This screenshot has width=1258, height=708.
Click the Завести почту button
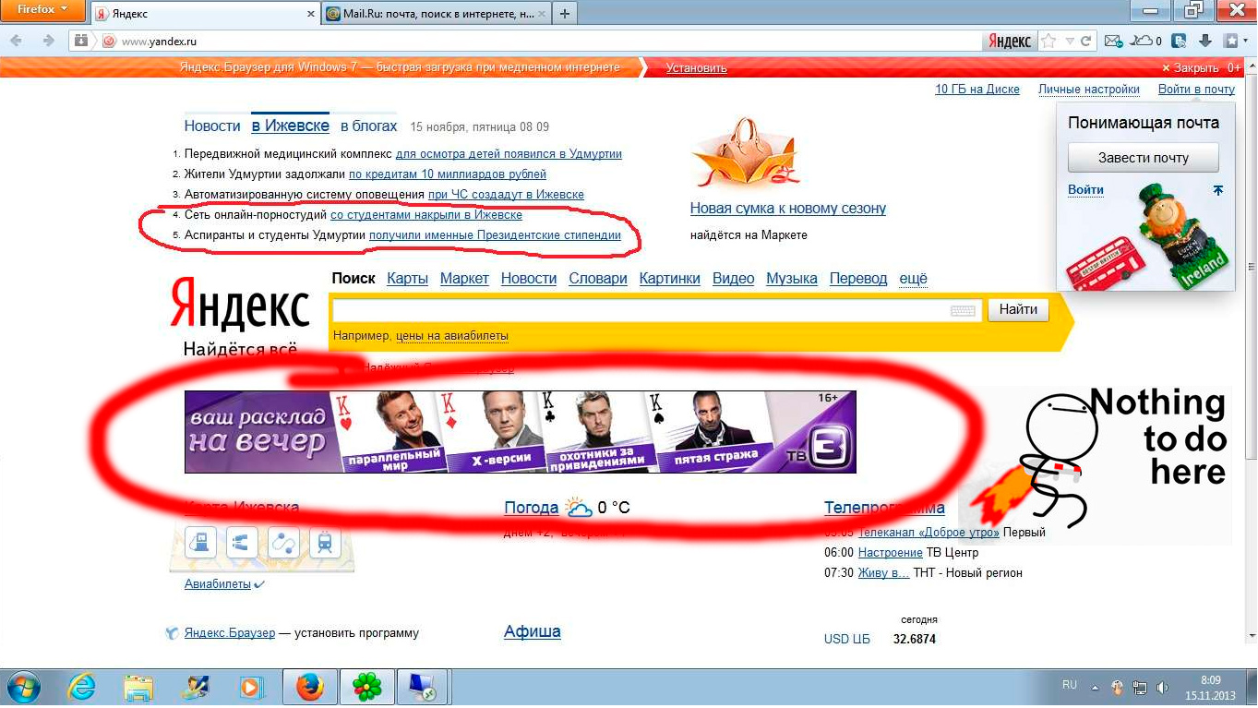coord(1143,158)
